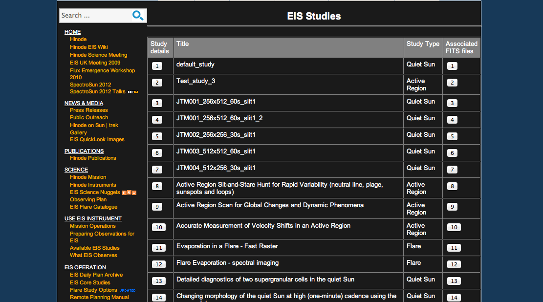Screen dimensions: 543x302
Task: Open the EIS Science Nuggets link
Action: [95, 192]
